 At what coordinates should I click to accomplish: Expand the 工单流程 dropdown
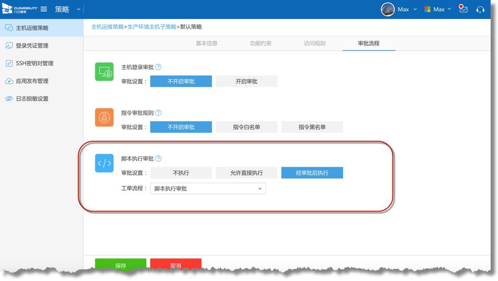[x=208, y=188]
